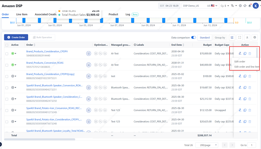Click the edit pencil icon for the $19,687.50 order
261x149 pixels.
(240, 87)
